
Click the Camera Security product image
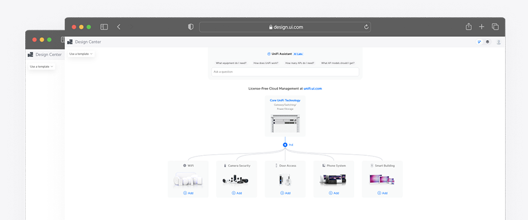pyautogui.click(x=236, y=180)
